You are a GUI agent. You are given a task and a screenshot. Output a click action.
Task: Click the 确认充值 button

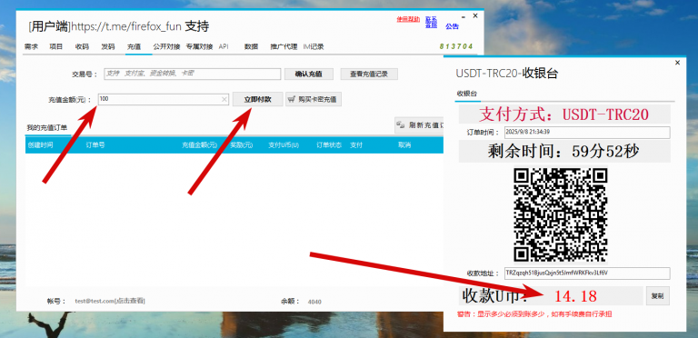308,75
